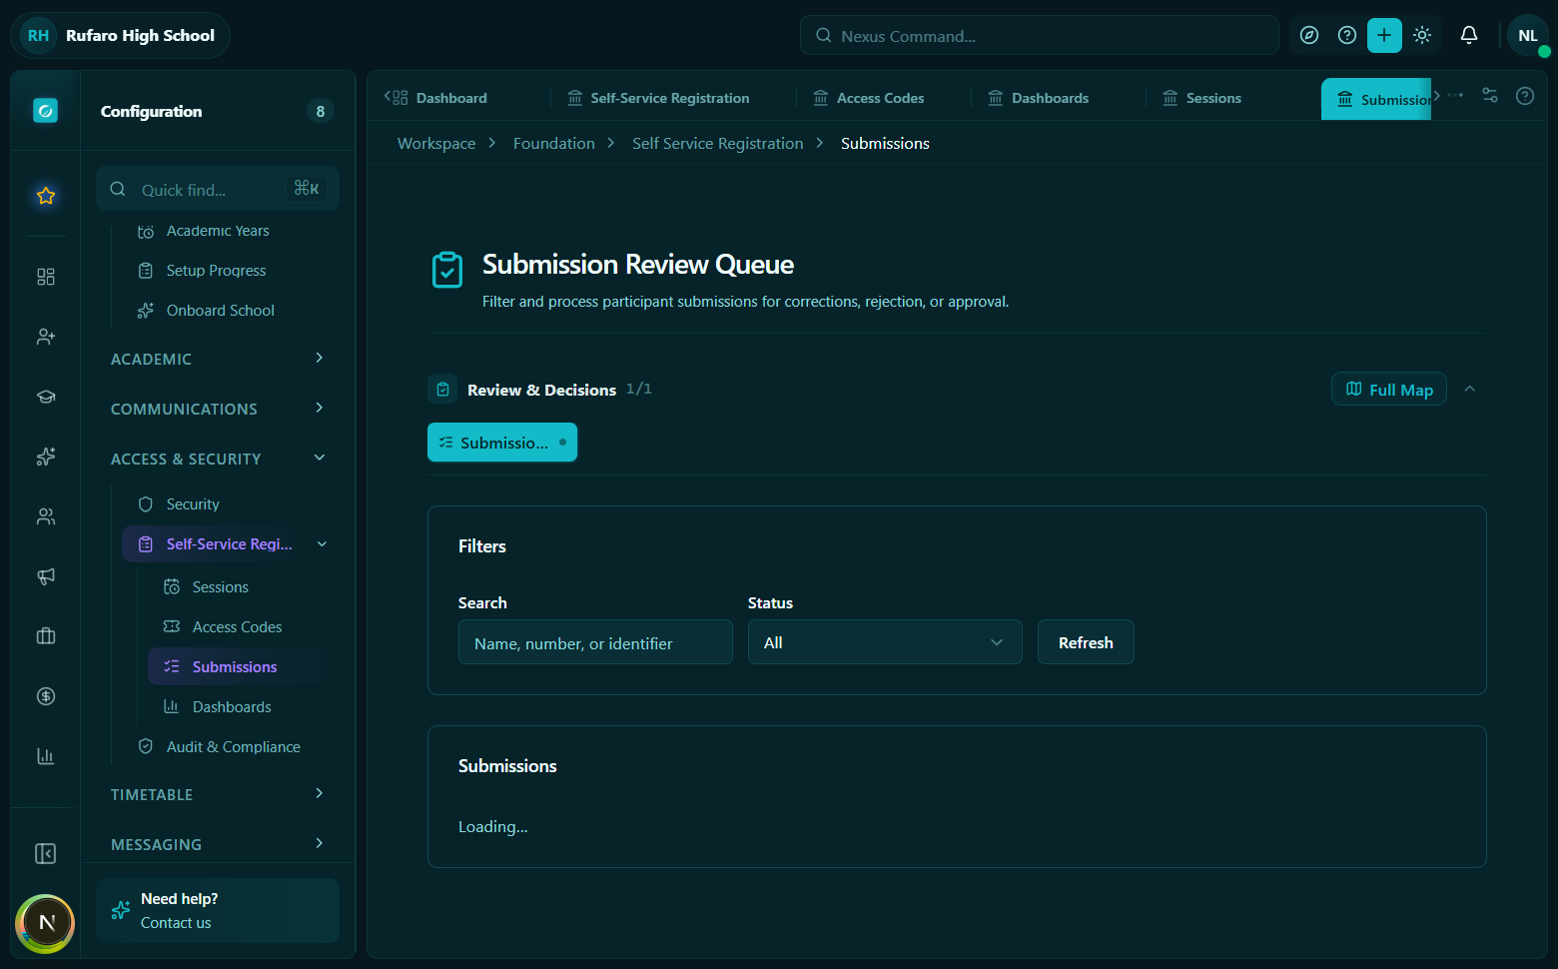Open the graduation cap icon in rail

point(46,397)
